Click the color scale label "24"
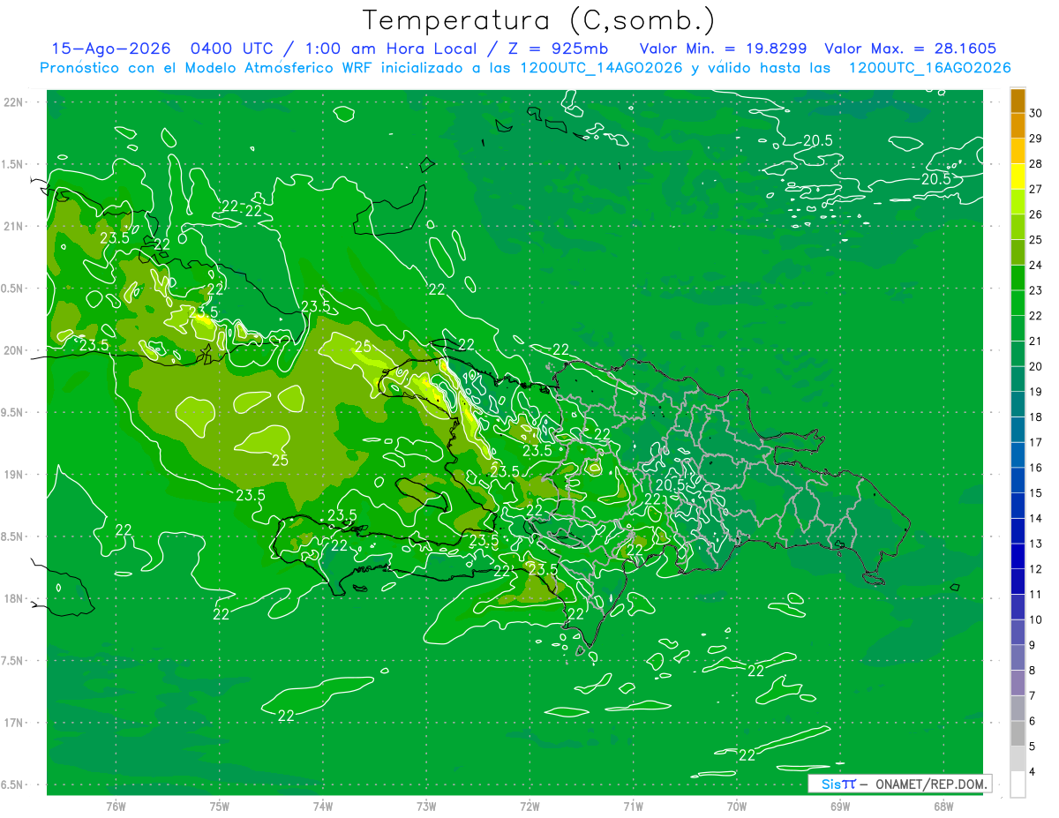Viewport: 1059px width, 818px height. tap(1036, 266)
